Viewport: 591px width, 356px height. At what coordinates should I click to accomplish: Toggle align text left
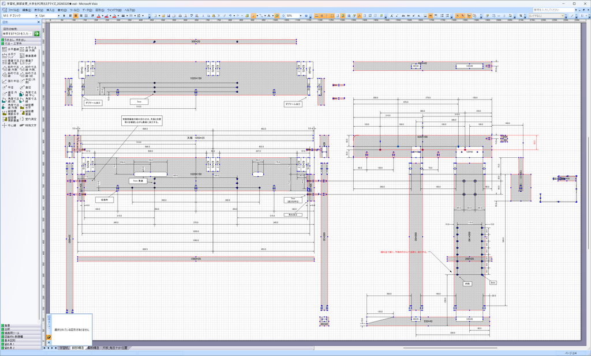(70, 16)
